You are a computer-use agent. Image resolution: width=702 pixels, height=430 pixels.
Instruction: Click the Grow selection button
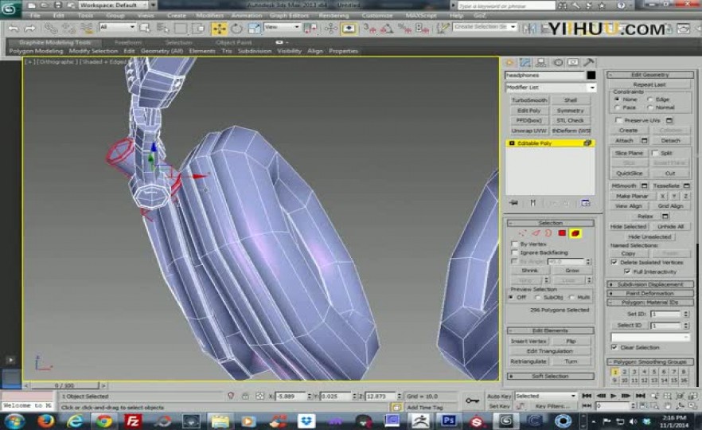[x=572, y=271]
